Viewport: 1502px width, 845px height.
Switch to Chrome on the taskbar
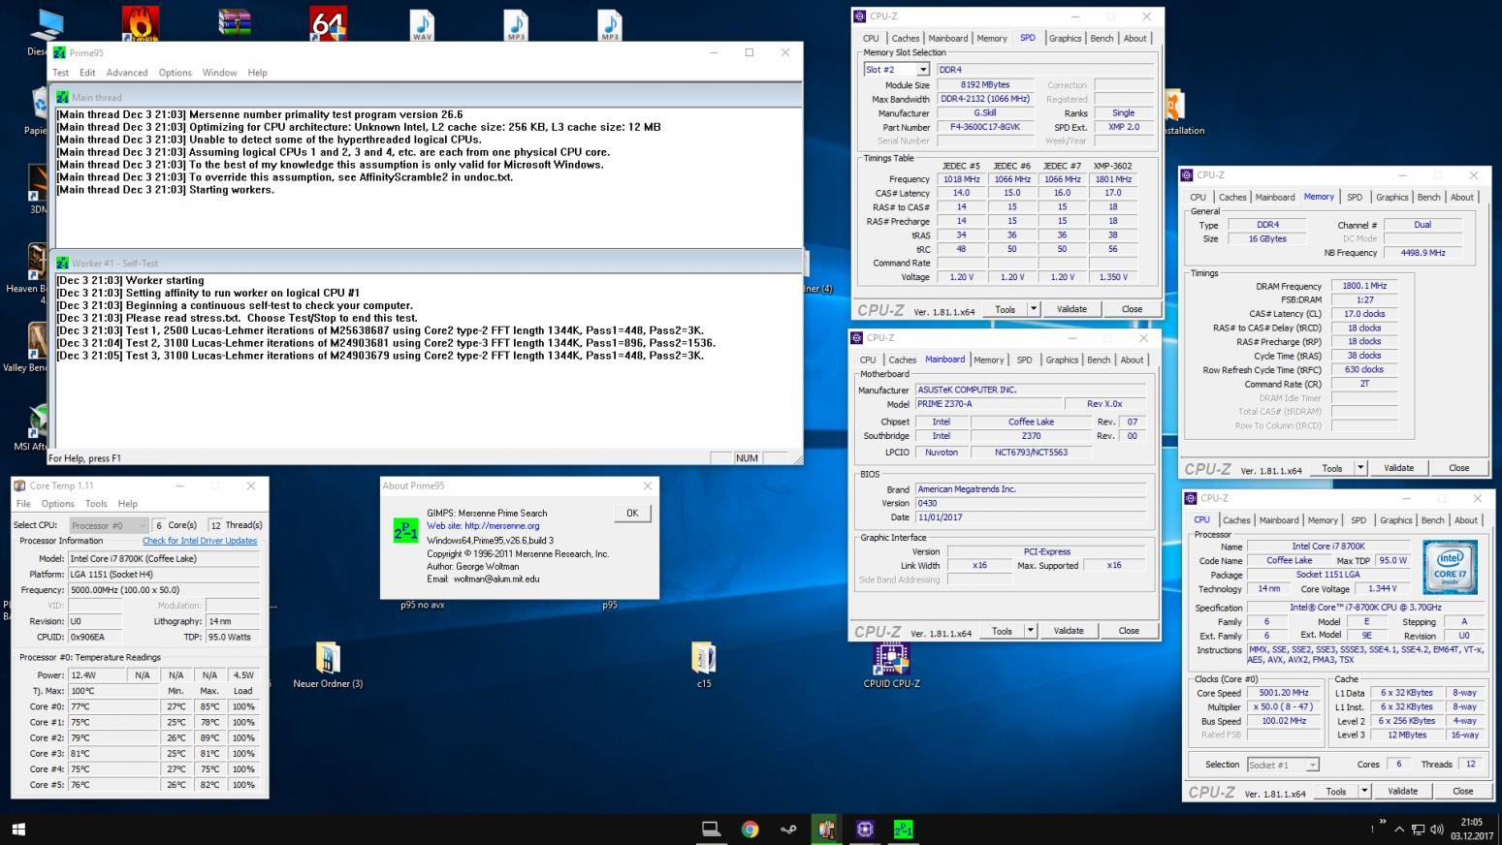click(x=750, y=829)
